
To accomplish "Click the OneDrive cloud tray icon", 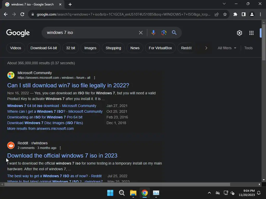I will [x=218, y=193].
